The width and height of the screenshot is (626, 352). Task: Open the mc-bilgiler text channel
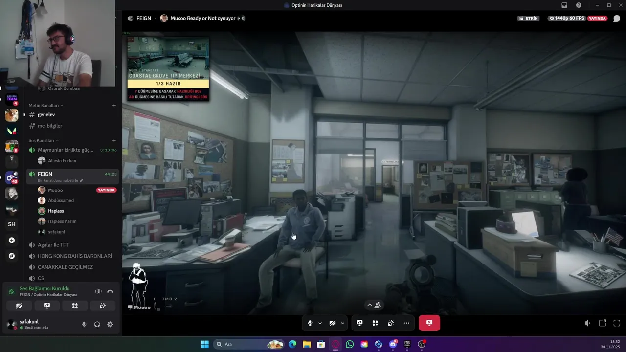coord(72,126)
